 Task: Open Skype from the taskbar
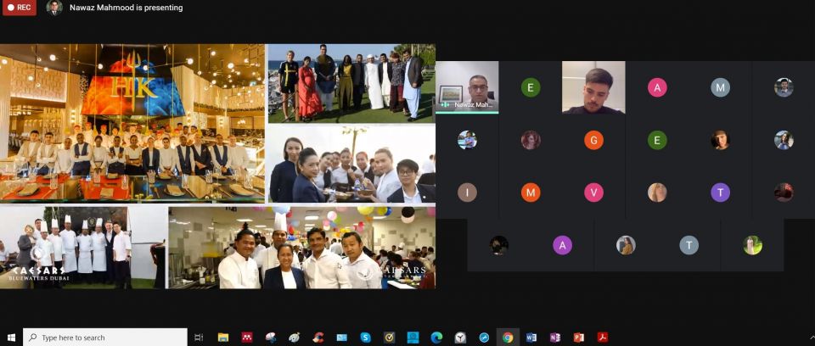(365, 337)
